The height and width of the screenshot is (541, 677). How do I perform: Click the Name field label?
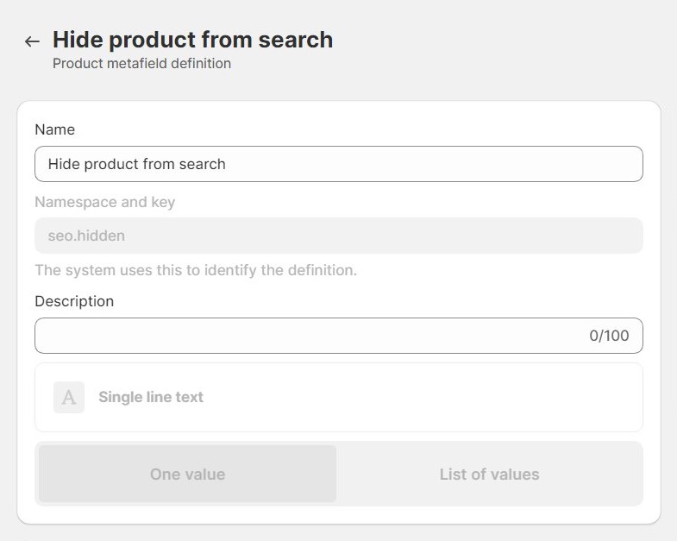point(54,129)
